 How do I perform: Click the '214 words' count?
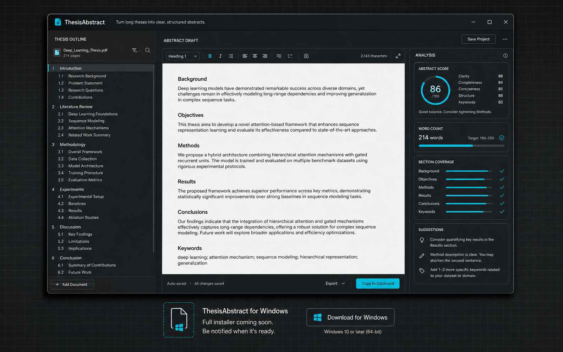coord(431,138)
